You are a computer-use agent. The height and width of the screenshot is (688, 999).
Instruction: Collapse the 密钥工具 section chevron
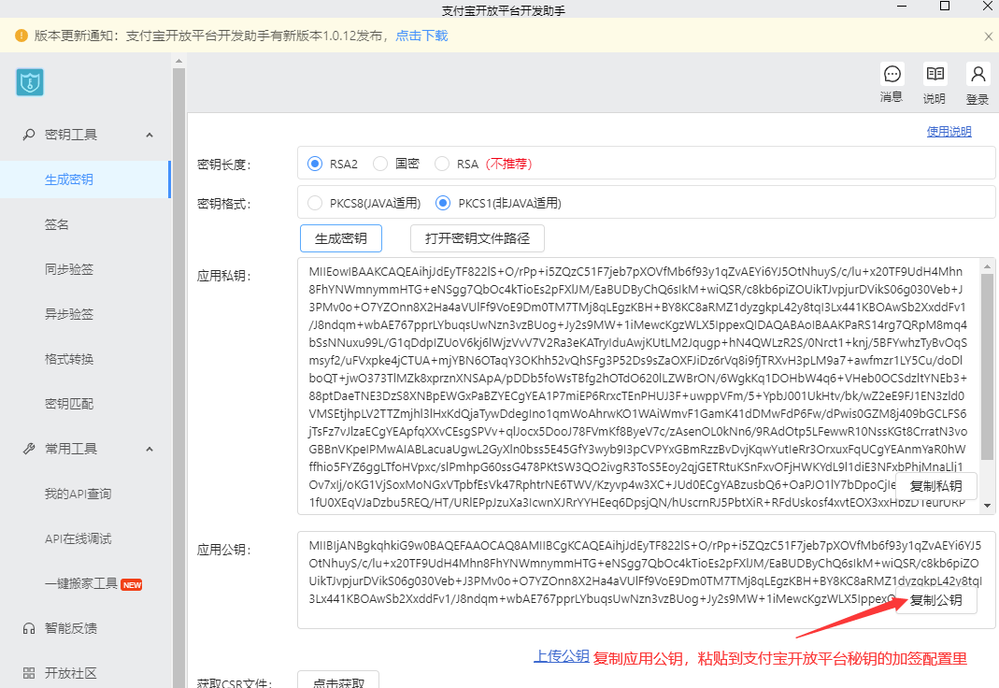point(150,135)
